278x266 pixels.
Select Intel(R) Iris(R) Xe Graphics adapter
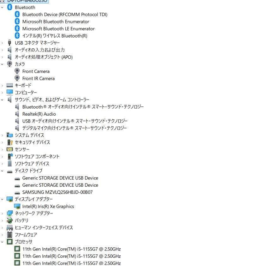click(x=48, y=206)
